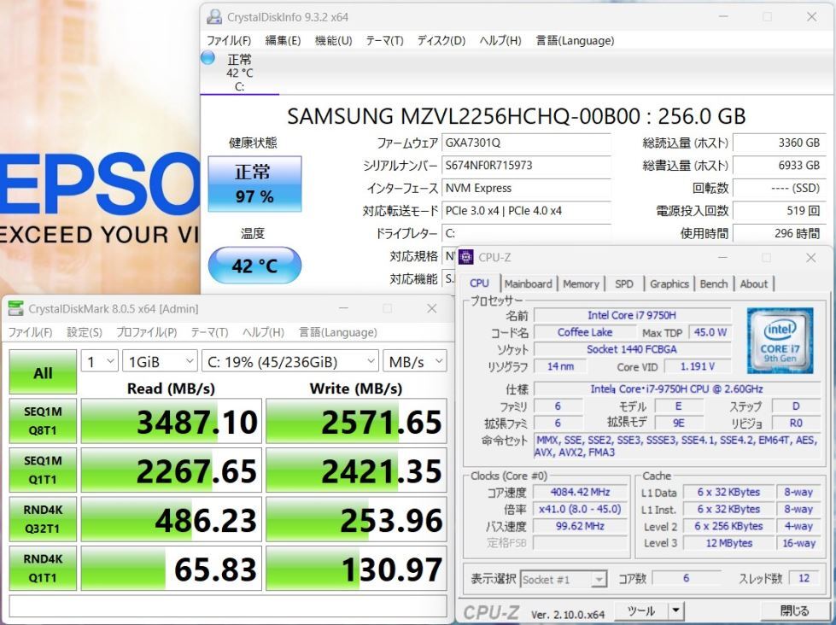Screen dimensions: 836x625
Task: Click the SAMSUNG MZVL2256HCHQ-00B00 drive title
Action: tap(516, 116)
